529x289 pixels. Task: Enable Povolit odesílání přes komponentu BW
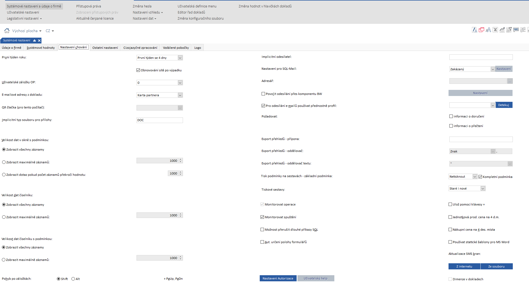pos(263,94)
